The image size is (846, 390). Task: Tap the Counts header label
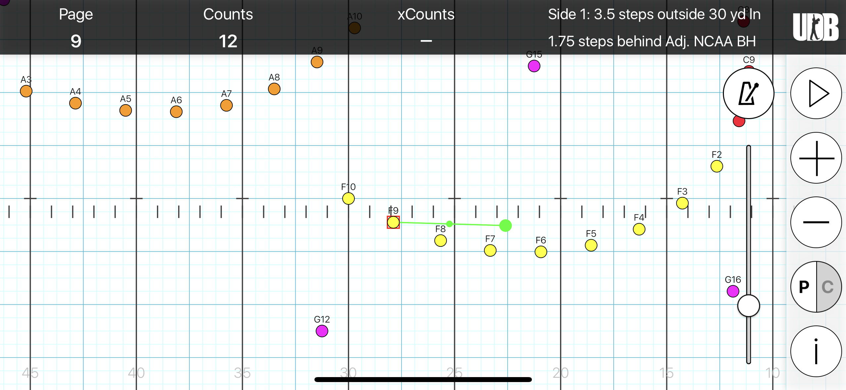pyautogui.click(x=228, y=15)
